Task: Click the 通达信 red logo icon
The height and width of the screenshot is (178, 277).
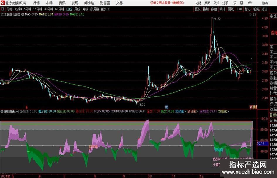Action: tap(3, 3)
